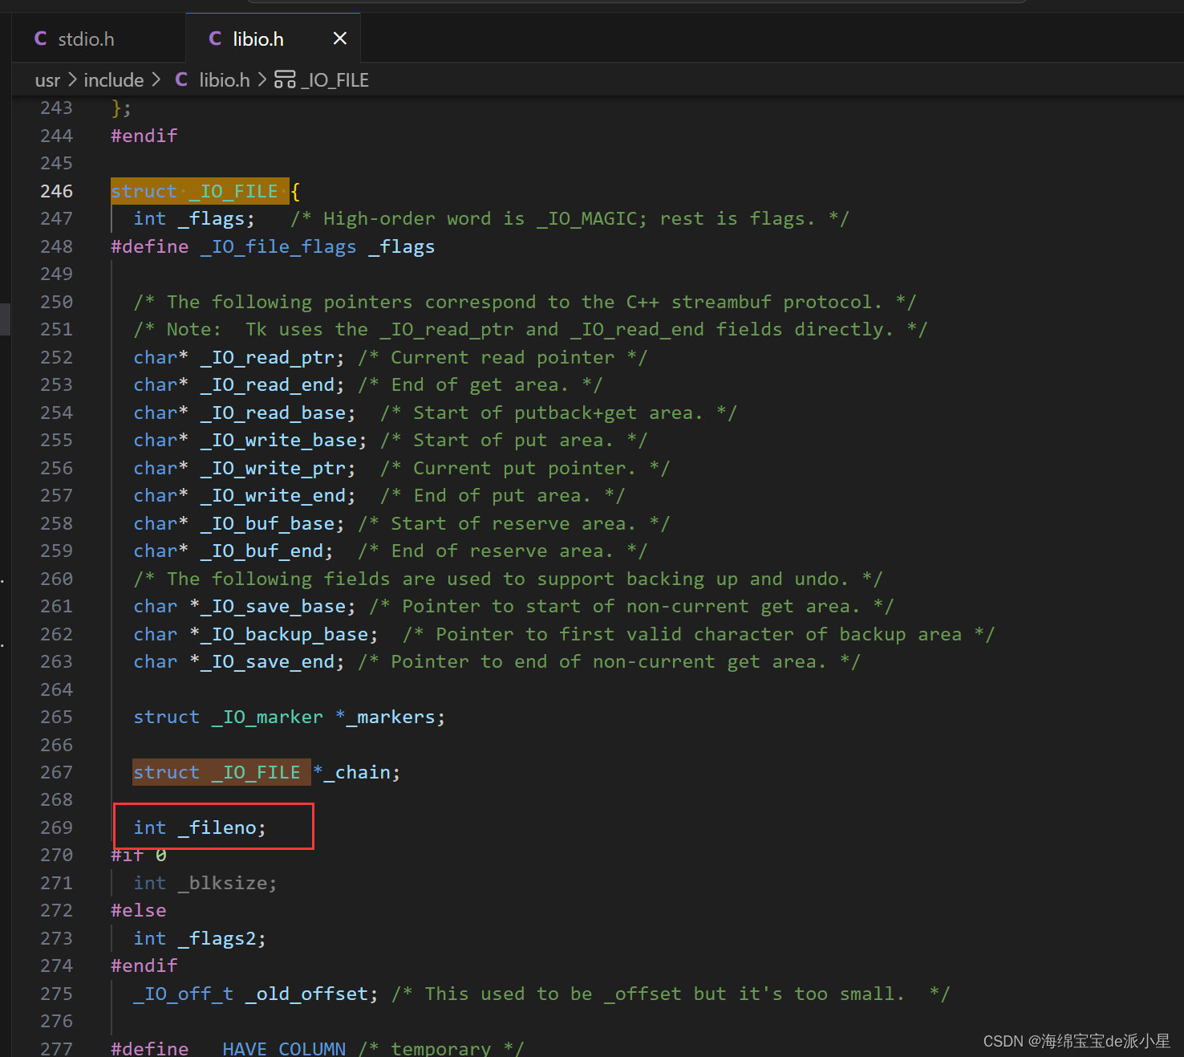
Task: Click '#endif' on line 244
Action: point(144,136)
